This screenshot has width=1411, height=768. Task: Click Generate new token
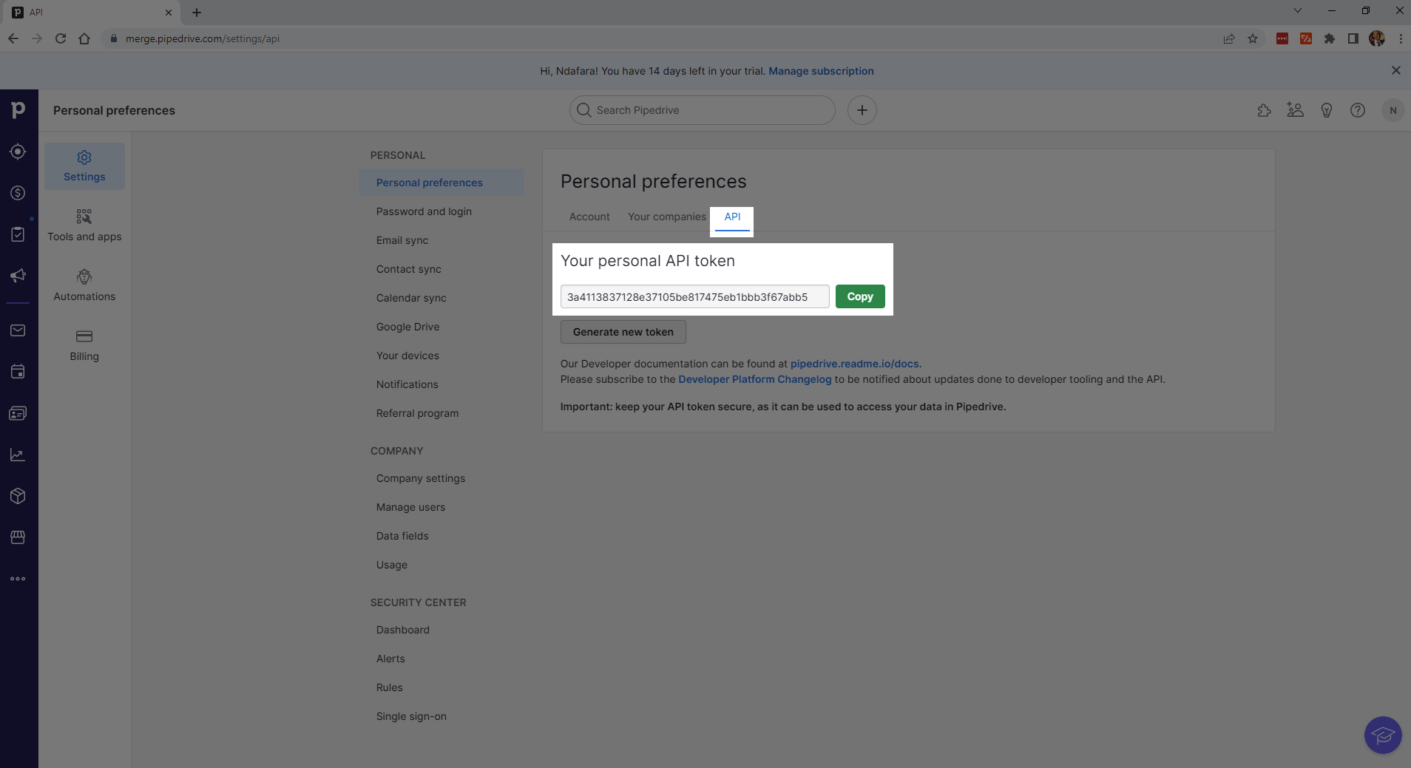click(x=623, y=331)
